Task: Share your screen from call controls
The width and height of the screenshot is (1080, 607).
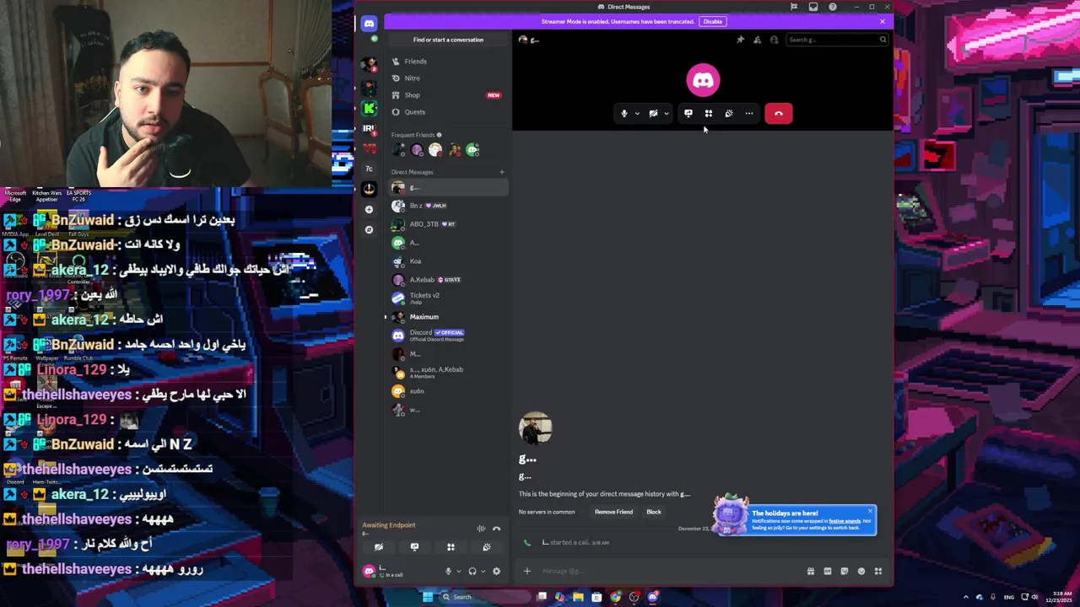Action: point(688,114)
